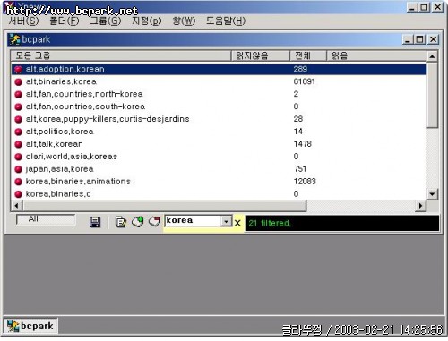The height and width of the screenshot is (341, 448).
Task: Close the bcpark child window
Action: point(433,39)
